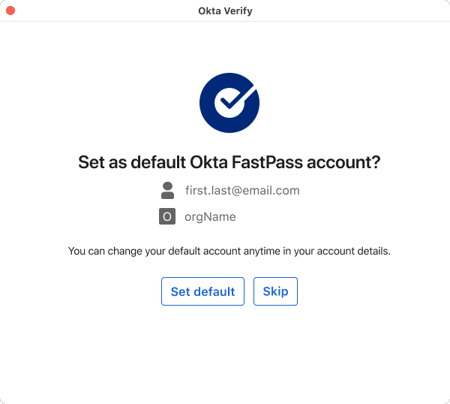Viewport: 450px width, 404px height.
Task: Click the 'Set as default Okta FastPass account?' heading
Action: 229,162
